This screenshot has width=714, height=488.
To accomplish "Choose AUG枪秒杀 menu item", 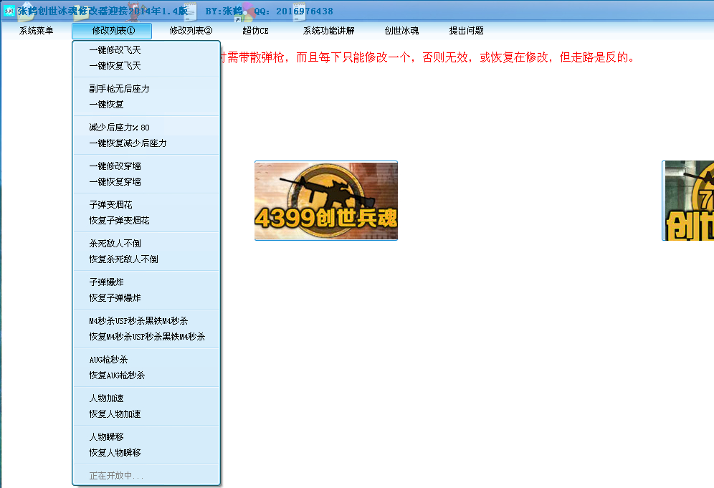I will click(x=147, y=360).
